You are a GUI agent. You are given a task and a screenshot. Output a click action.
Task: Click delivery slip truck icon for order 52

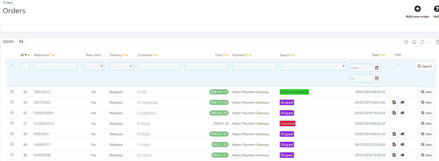(402, 113)
